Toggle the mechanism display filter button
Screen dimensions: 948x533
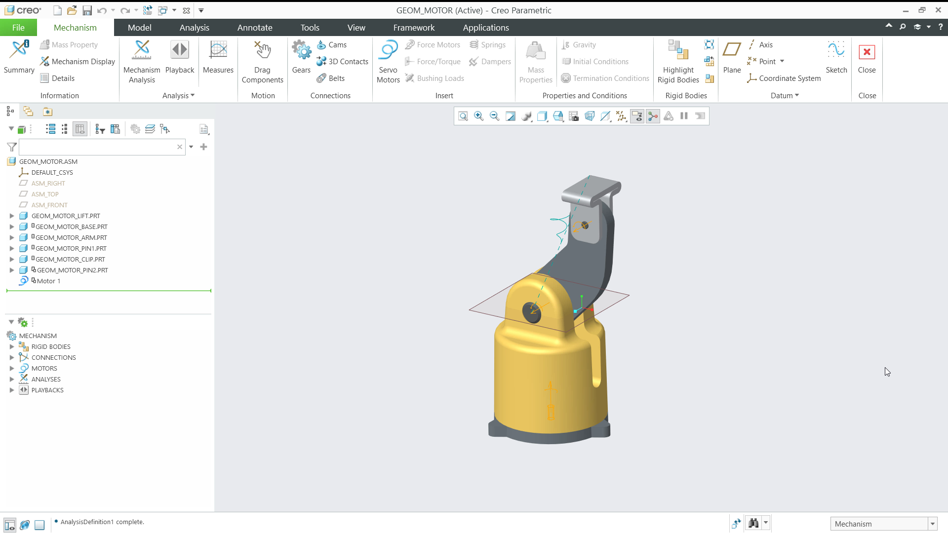(653, 116)
